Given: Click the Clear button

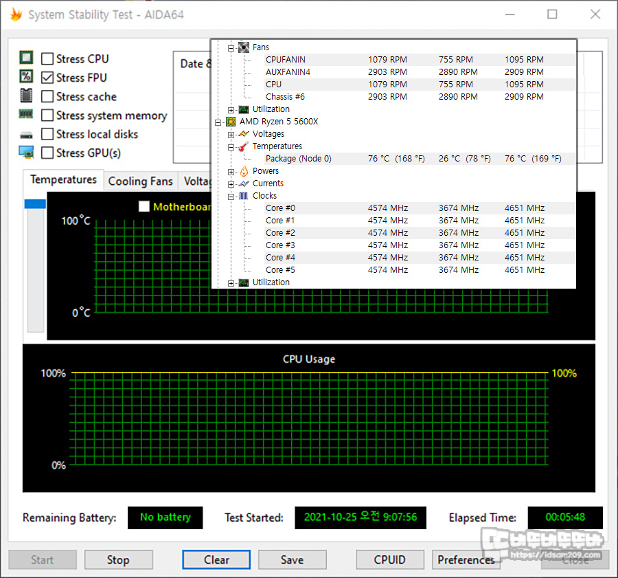Looking at the screenshot, I should pos(216,559).
